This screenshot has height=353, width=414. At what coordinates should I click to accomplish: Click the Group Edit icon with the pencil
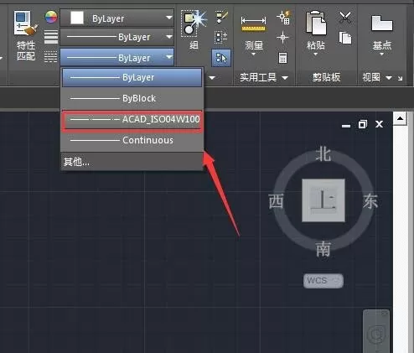click(222, 17)
